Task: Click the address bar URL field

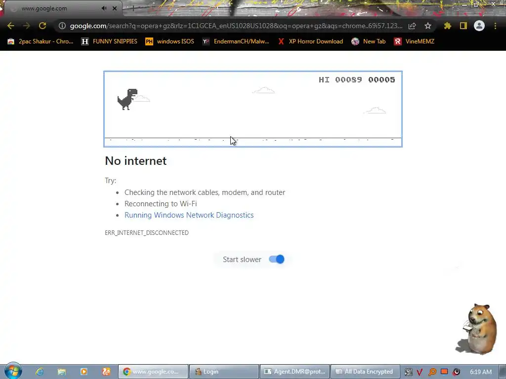Action: coord(236,26)
